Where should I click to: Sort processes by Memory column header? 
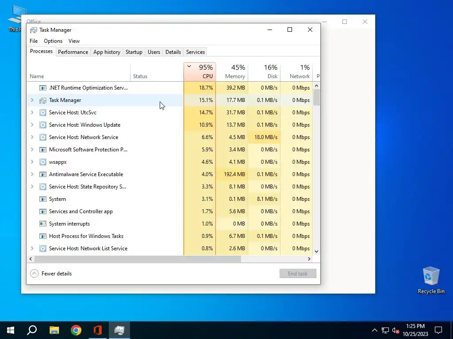coord(232,72)
